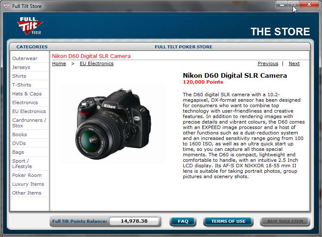Image resolution: width=322 pixels, height=237 pixels.
Task: Close the Full Tilt Store window
Action: [309, 5]
